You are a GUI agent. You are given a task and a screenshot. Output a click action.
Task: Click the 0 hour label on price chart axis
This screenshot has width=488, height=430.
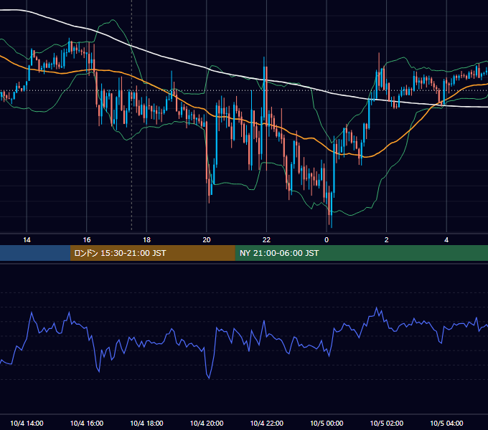[327, 240]
